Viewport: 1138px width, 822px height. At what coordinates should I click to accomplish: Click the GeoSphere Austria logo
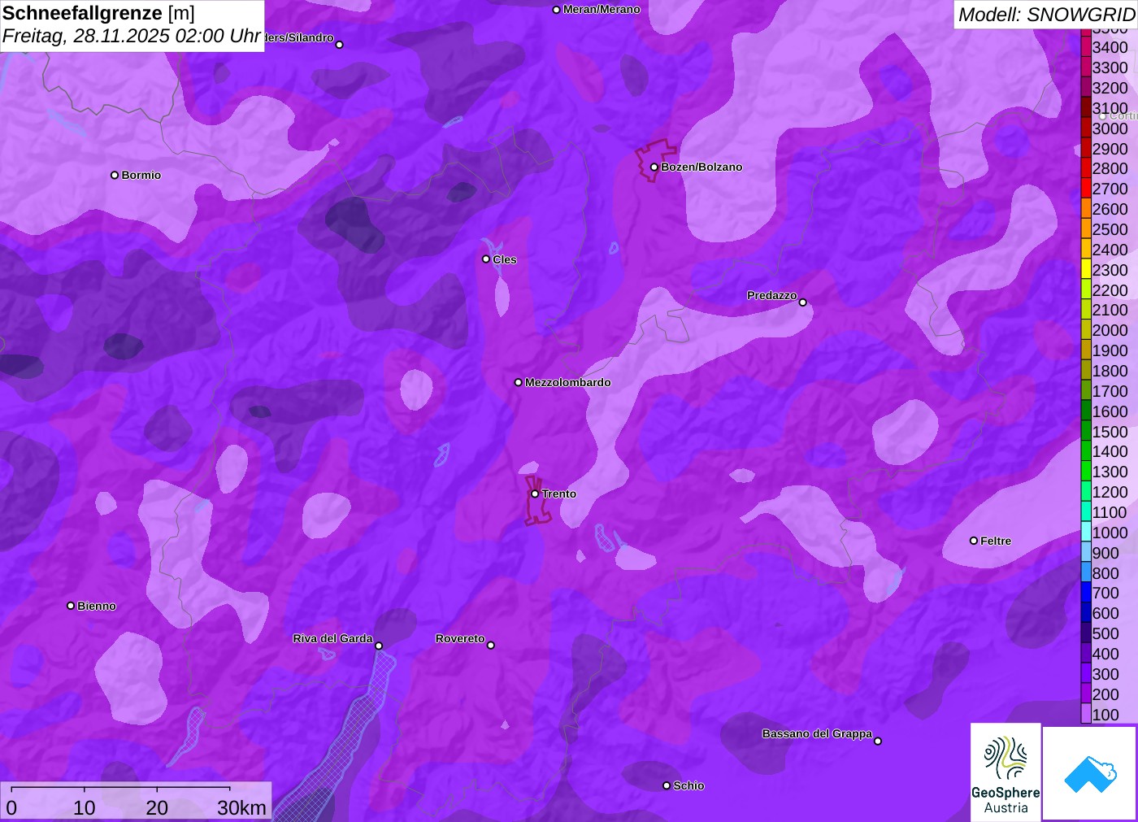[1006, 772]
